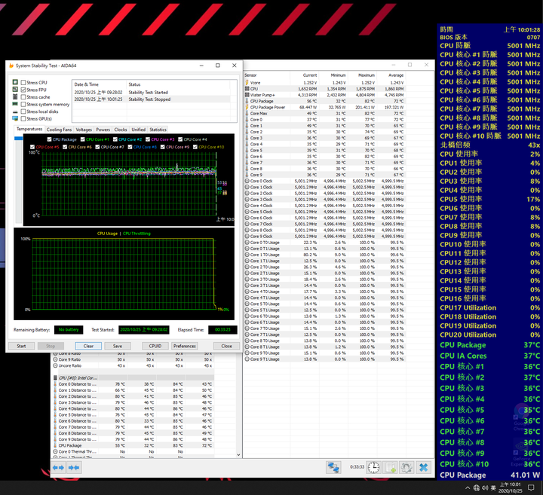Screen dimensions: 543x495
Task: Click the Date & Time column header
Action: [x=100, y=84]
